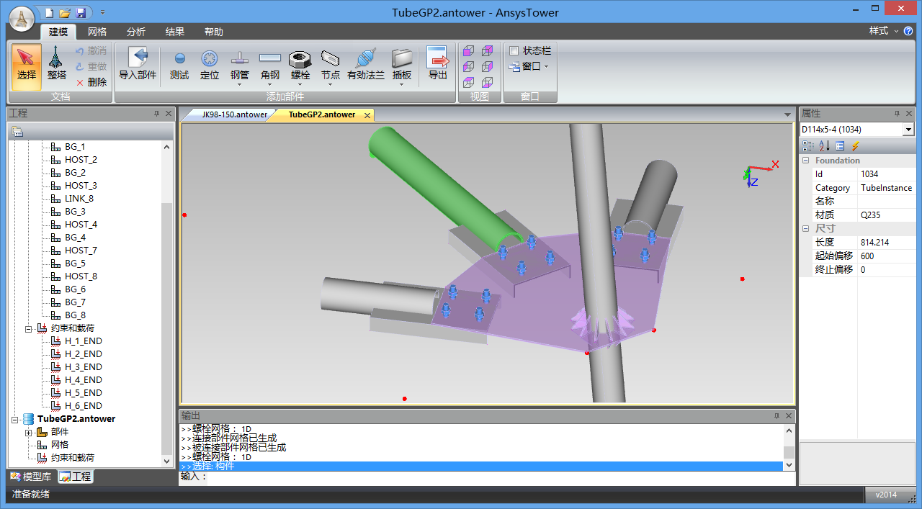Switch to the 分析 ribbon tab
This screenshot has width=922, height=509.
pos(136,32)
